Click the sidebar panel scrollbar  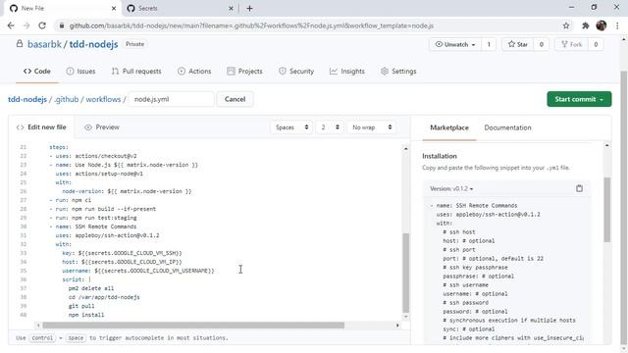pyautogui.click(x=607, y=210)
